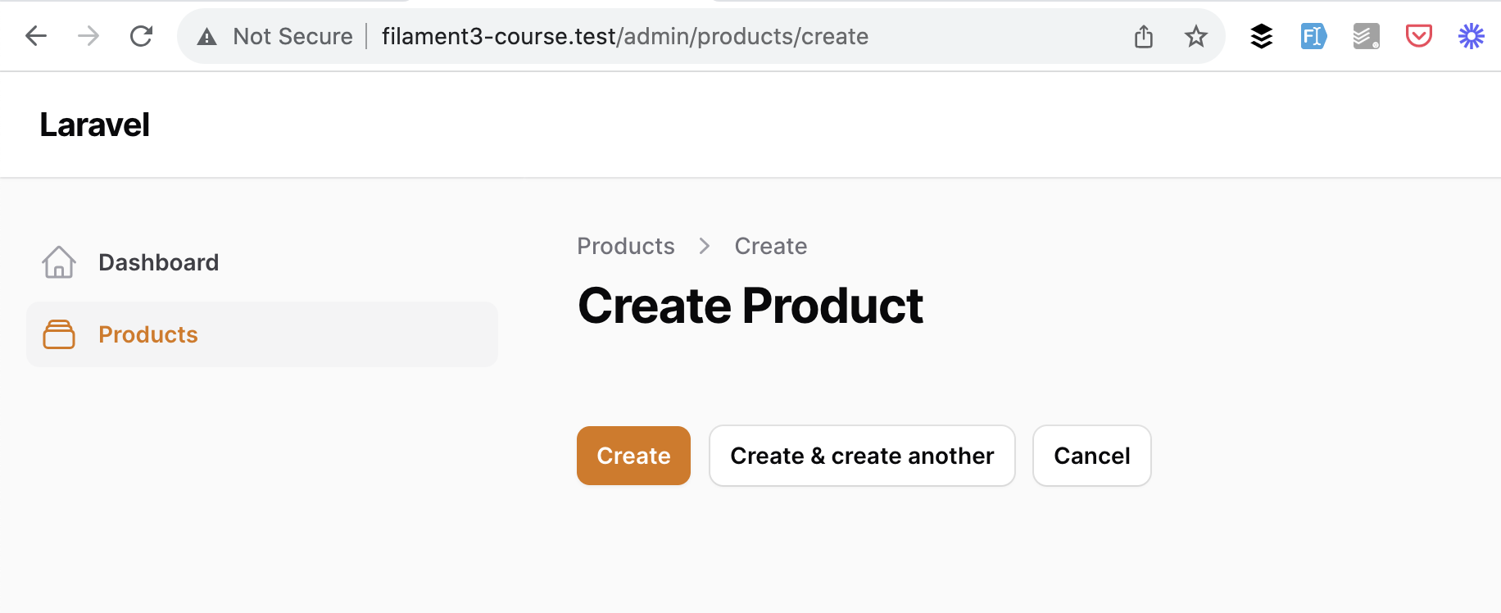Click the browser forward arrow
The width and height of the screenshot is (1501, 613).
tap(88, 36)
